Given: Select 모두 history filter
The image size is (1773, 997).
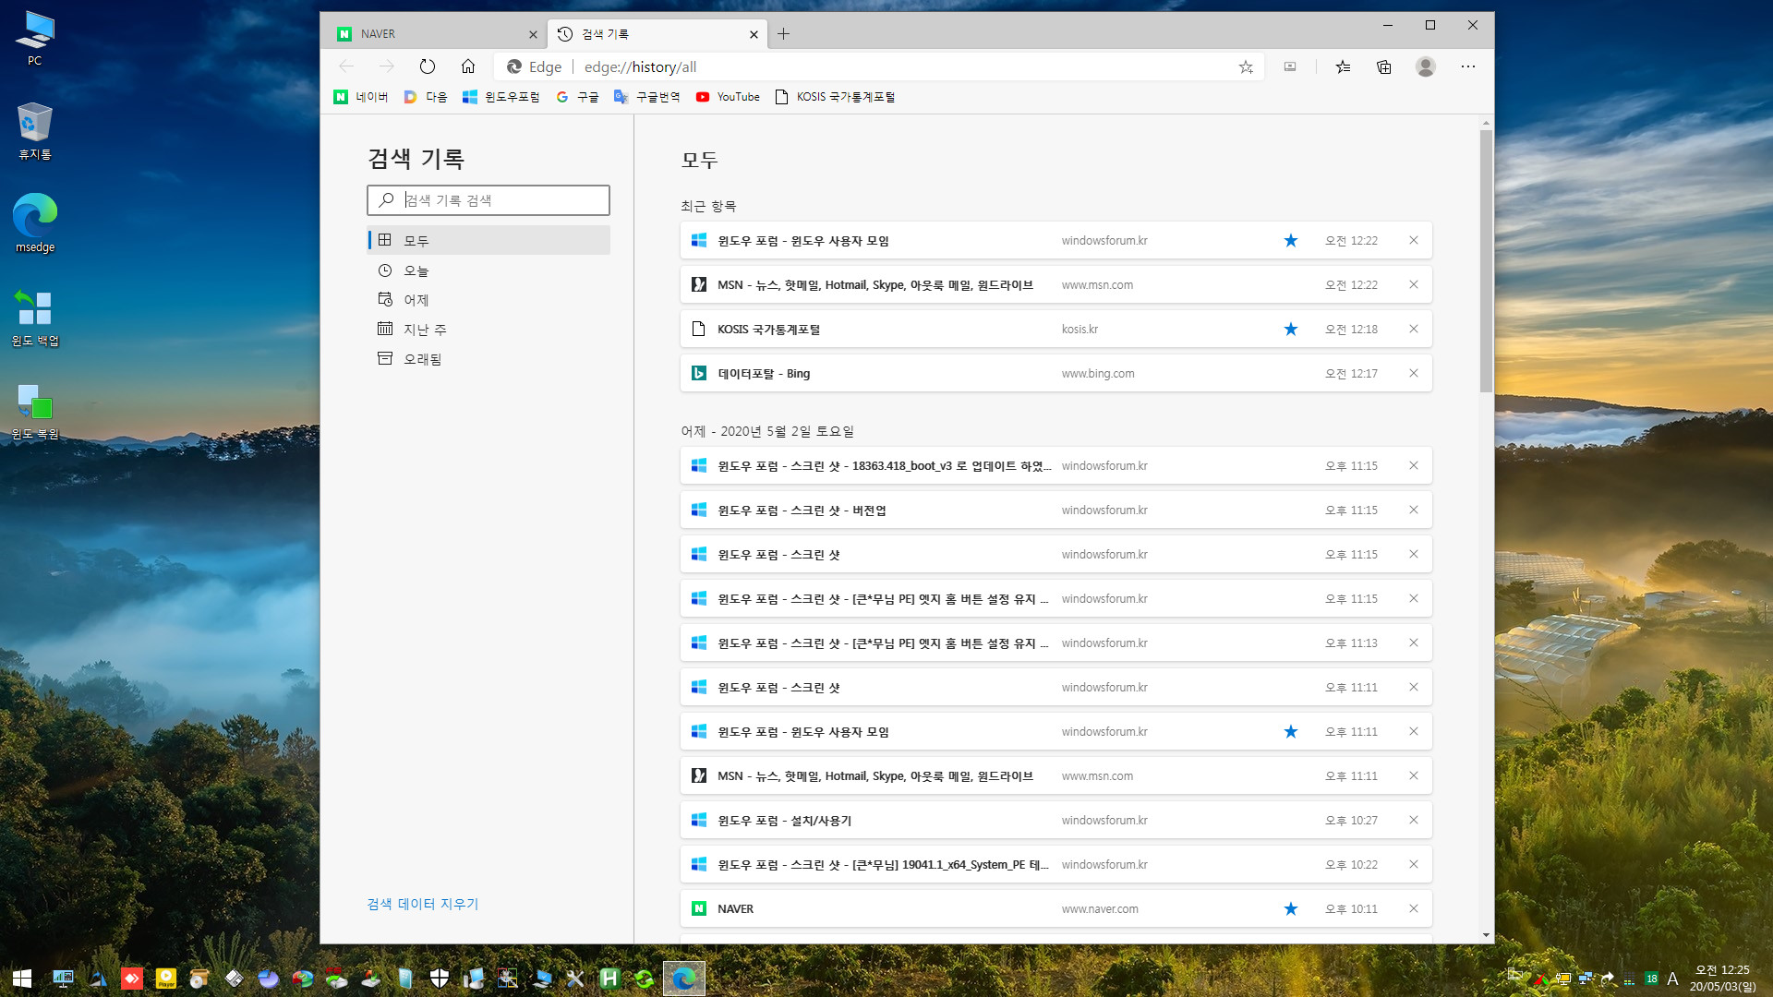Looking at the screenshot, I should coord(488,240).
